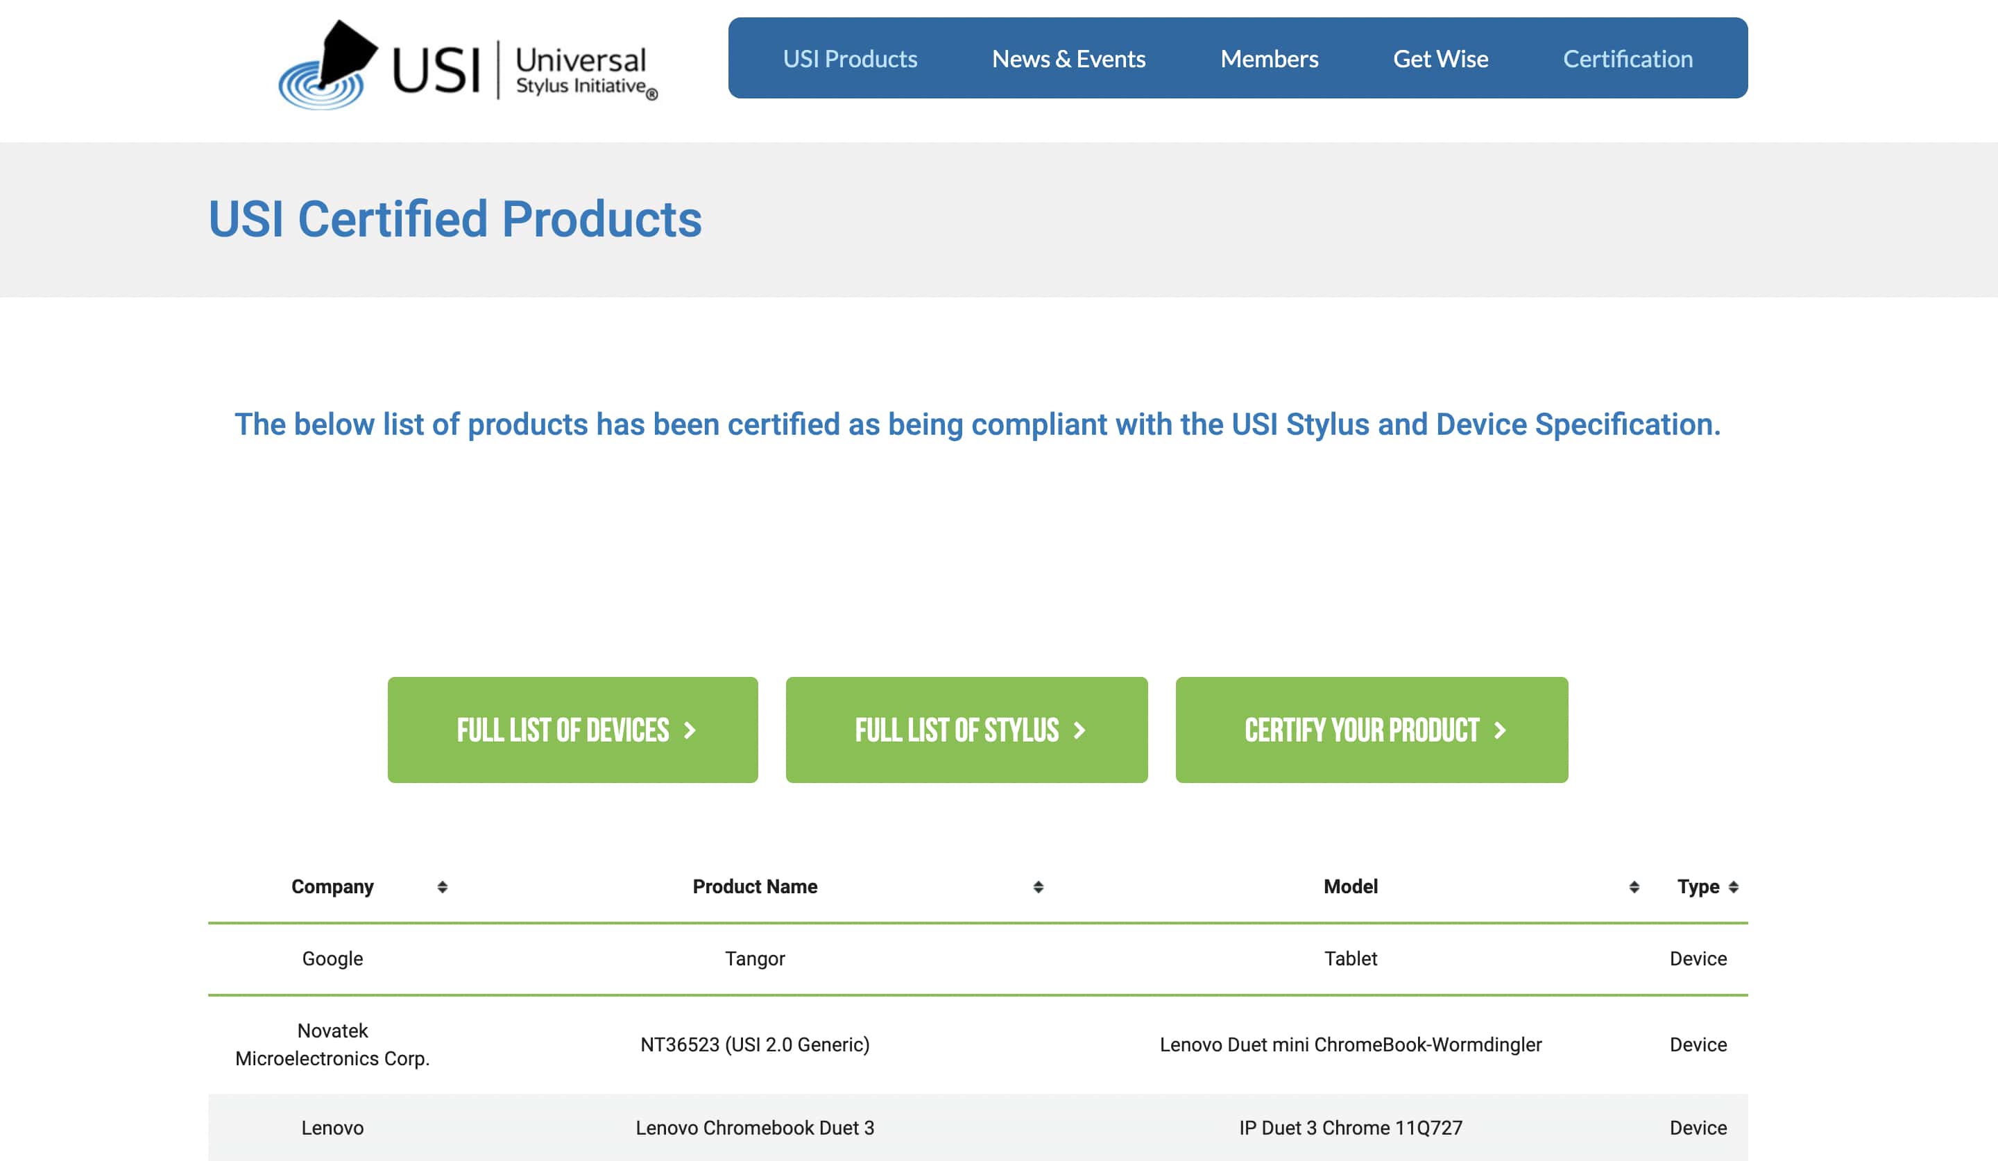Click the USI stylus logo icon
The image size is (1998, 1161).
(328, 65)
